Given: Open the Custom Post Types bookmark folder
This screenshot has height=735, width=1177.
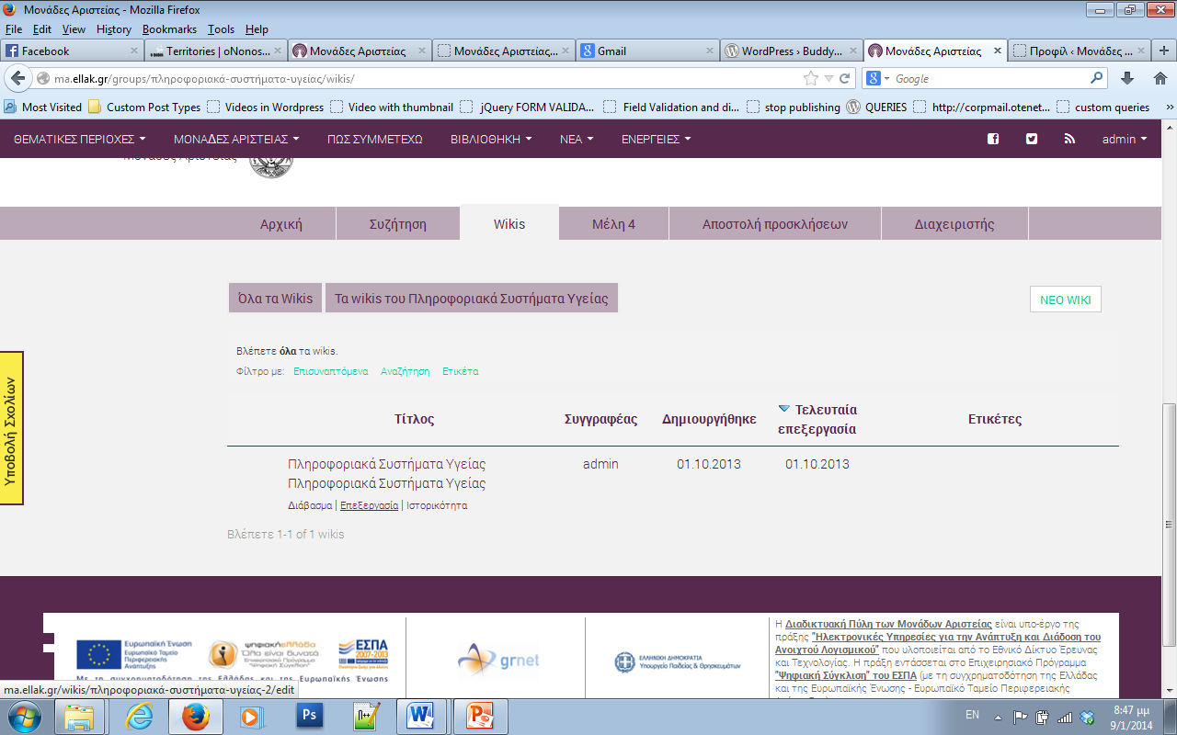Looking at the screenshot, I should tap(144, 107).
